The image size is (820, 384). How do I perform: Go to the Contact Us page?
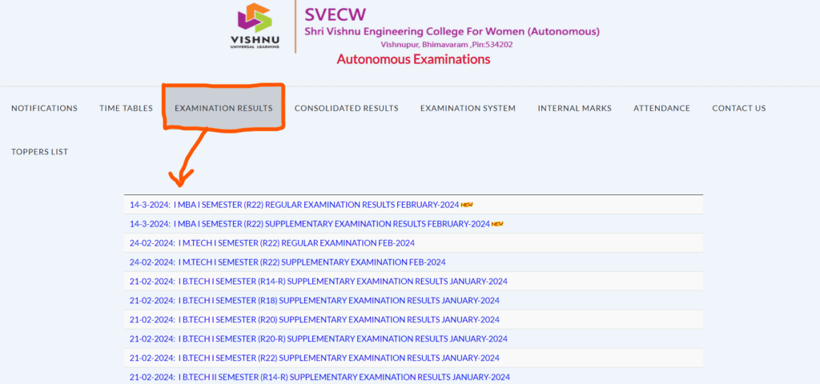pyautogui.click(x=739, y=108)
